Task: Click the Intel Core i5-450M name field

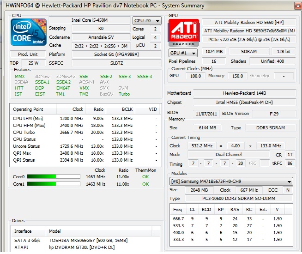Action: coord(90,20)
